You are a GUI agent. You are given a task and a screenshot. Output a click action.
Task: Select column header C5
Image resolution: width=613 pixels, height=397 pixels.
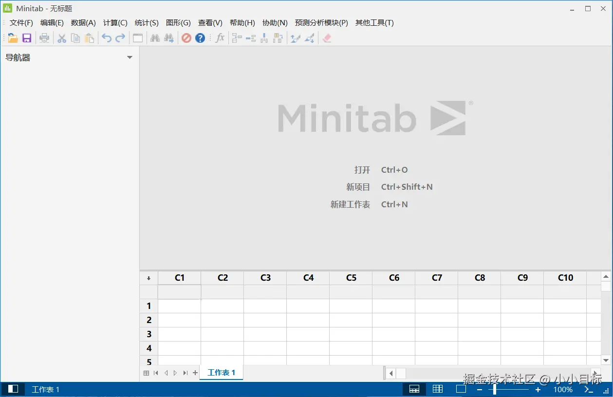coord(351,278)
